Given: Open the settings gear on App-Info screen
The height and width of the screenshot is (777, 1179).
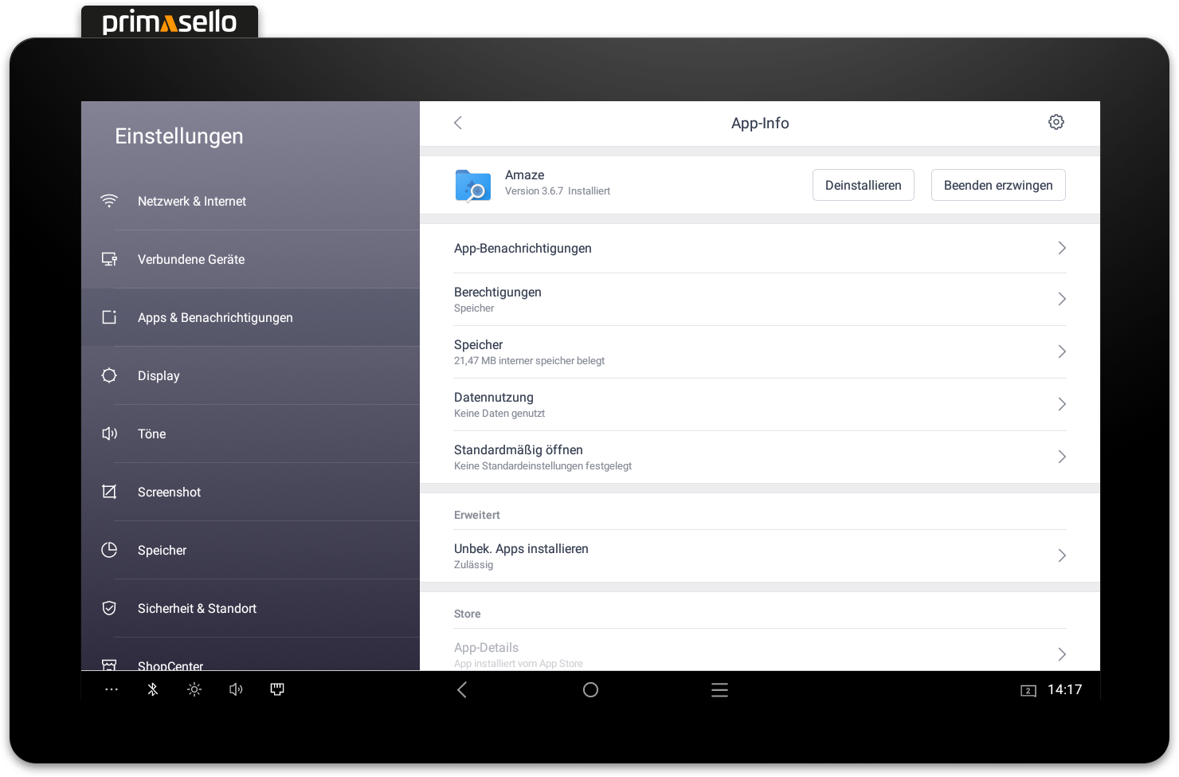Looking at the screenshot, I should click(x=1056, y=122).
